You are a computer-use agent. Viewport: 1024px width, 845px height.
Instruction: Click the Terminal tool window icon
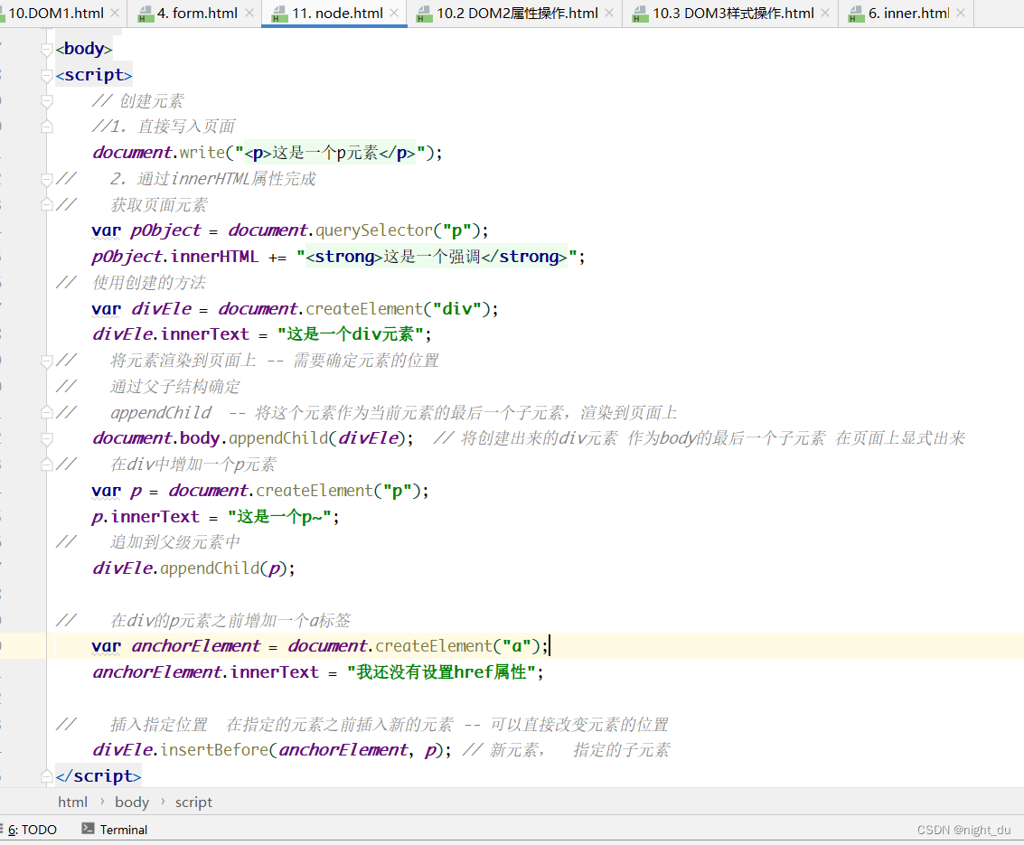tap(88, 829)
